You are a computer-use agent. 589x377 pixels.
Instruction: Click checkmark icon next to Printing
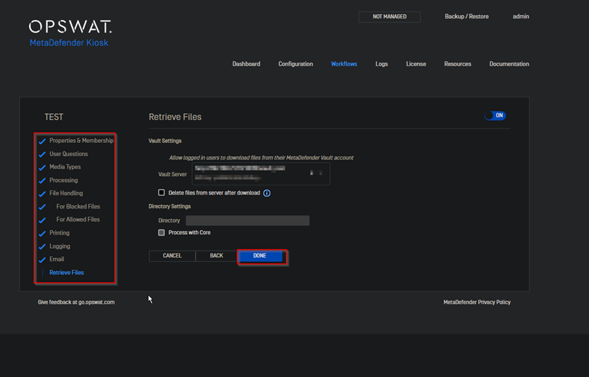point(42,233)
